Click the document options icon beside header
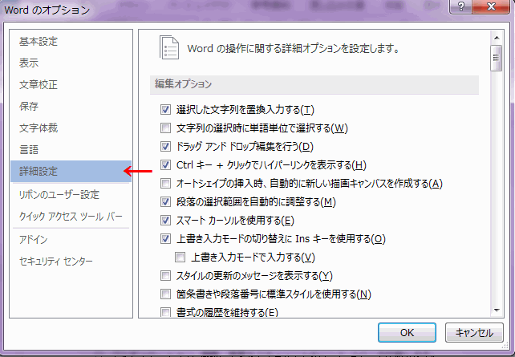 pyautogui.click(x=169, y=47)
